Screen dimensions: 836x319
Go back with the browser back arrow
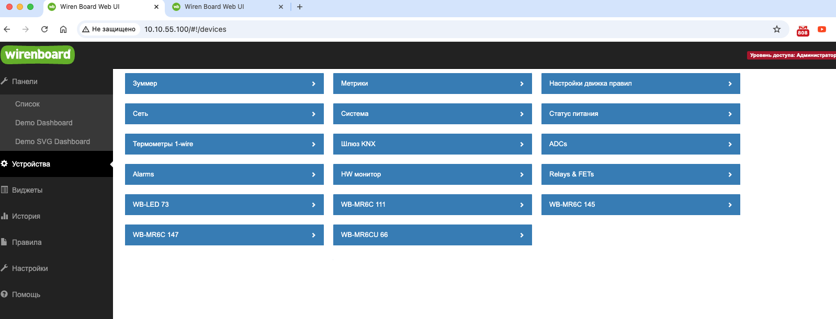pyautogui.click(x=7, y=29)
